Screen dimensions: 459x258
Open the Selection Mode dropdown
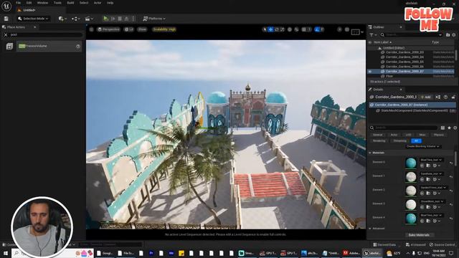coord(33,19)
